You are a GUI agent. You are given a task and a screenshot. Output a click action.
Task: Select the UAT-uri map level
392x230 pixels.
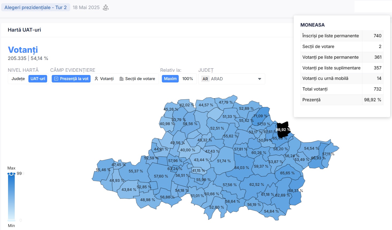pyautogui.click(x=38, y=79)
